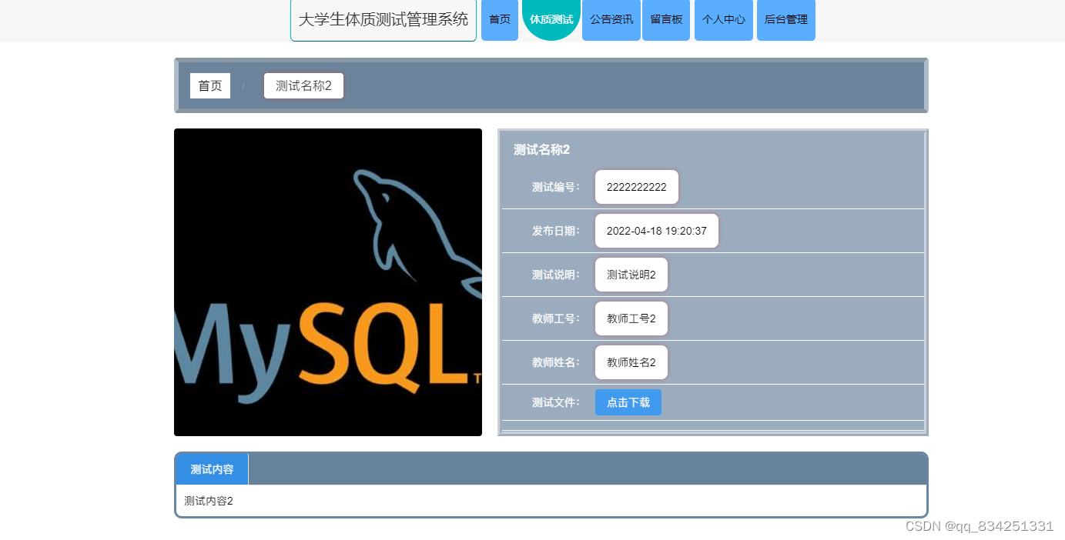This screenshot has width=1065, height=540.
Task: Click the 测试文件 field label
Action: tap(556, 402)
